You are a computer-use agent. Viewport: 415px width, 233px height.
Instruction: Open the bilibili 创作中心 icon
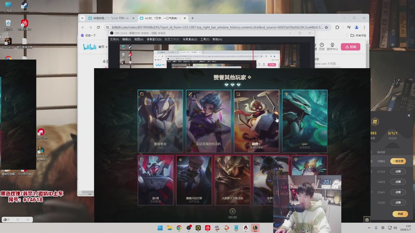[332, 47]
